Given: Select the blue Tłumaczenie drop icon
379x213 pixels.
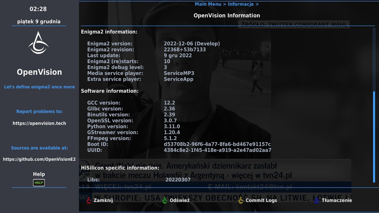Looking at the screenshot, I should click(316, 200).
